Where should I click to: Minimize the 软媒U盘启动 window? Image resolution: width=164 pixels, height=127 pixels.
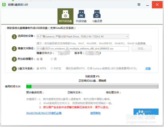pos(147,5)
